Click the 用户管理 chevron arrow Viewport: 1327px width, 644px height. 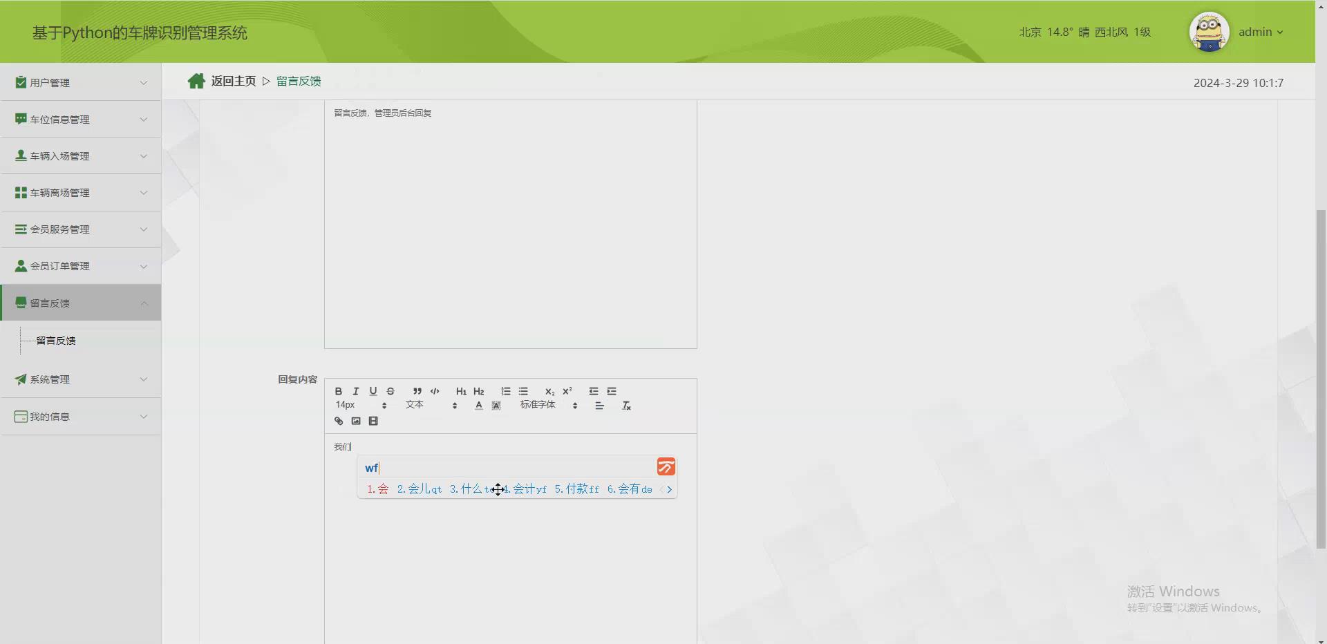pyautogui.click(x=144, y=83)
